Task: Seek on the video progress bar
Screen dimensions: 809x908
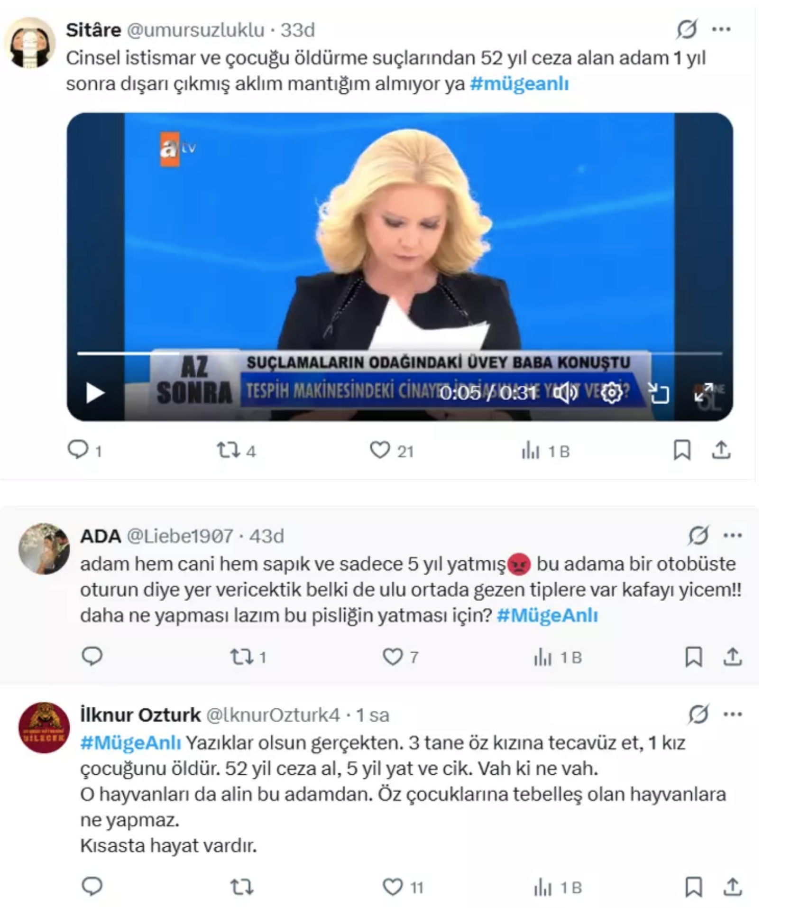Action: [x=399, y=353]
